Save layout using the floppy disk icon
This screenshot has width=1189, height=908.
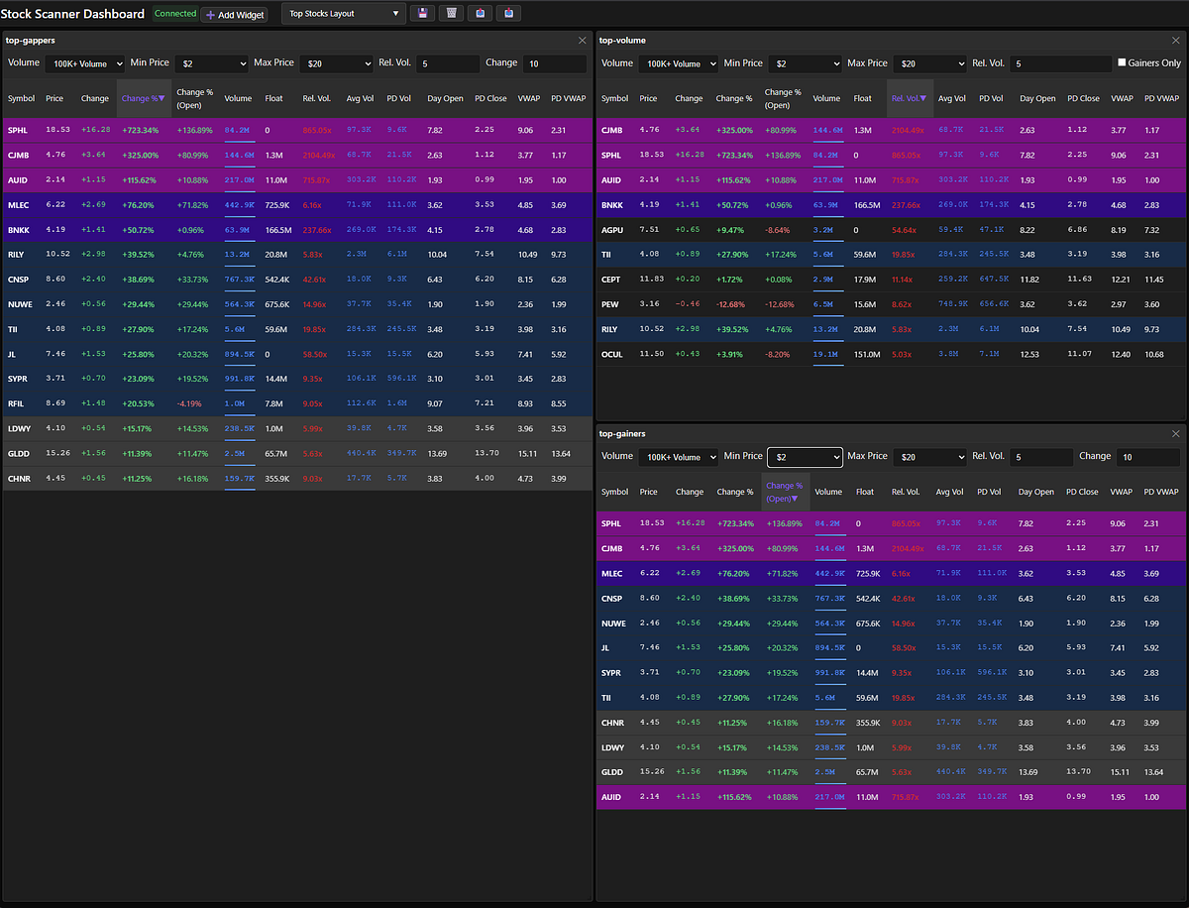[x=423, y=14]
